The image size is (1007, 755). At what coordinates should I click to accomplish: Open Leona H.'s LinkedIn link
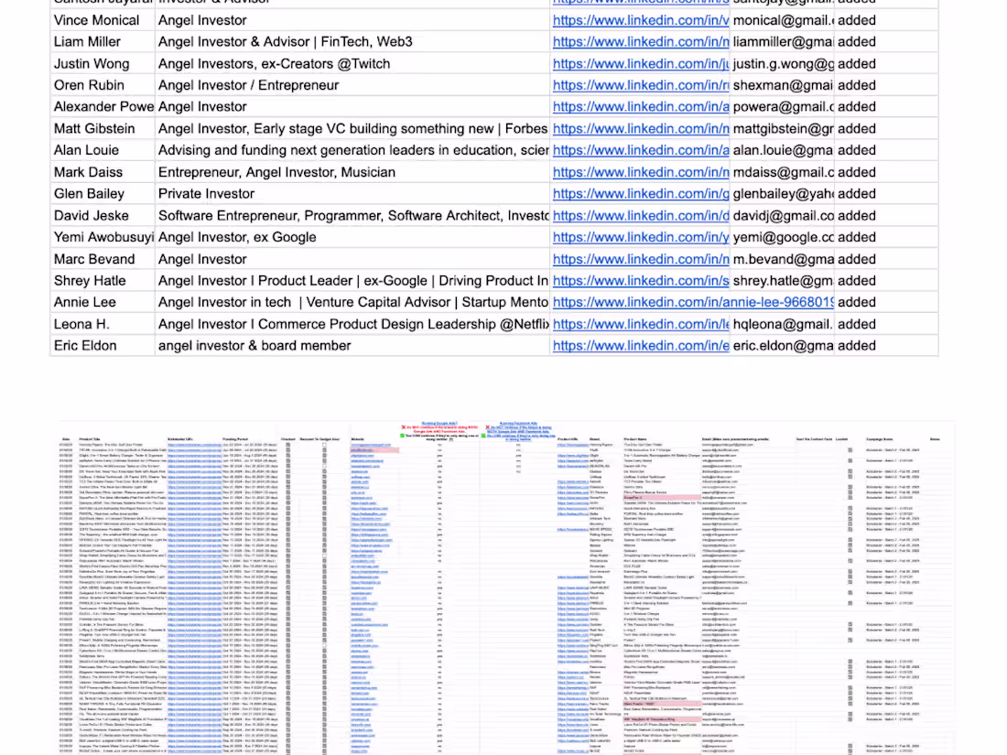[640, 324]
